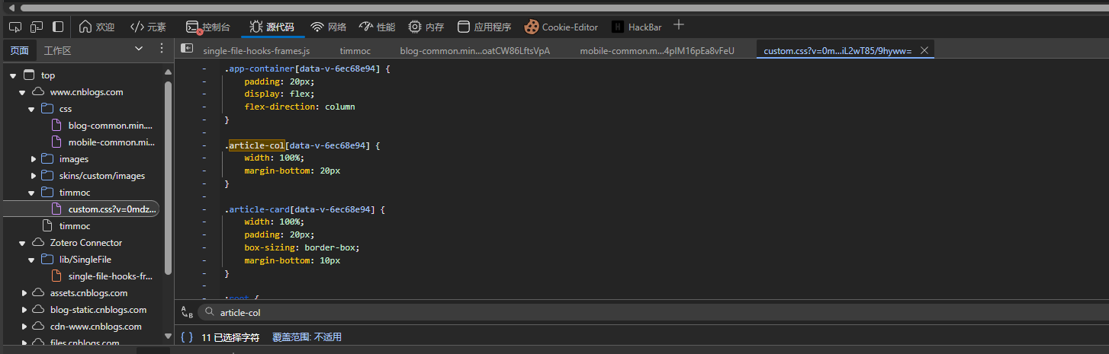
Task: Open the 欢迎 welcome tab
Action: [x=97, y=27]
